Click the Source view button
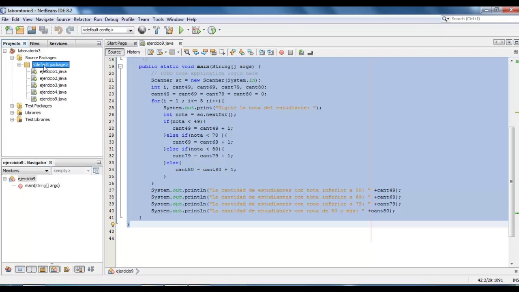The height and width of the screenshot is (292, 519). pyautogui.click(x=114, y=52)
